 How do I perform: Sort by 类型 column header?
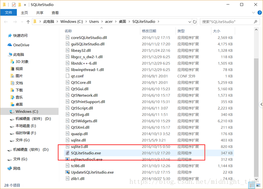point(181,31)
